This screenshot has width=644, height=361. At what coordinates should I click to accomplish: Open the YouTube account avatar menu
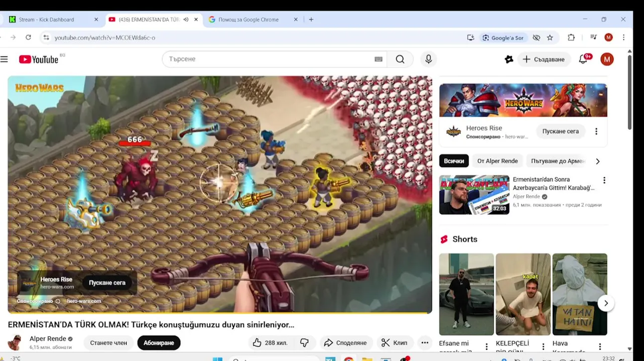[x=607, y=59]
